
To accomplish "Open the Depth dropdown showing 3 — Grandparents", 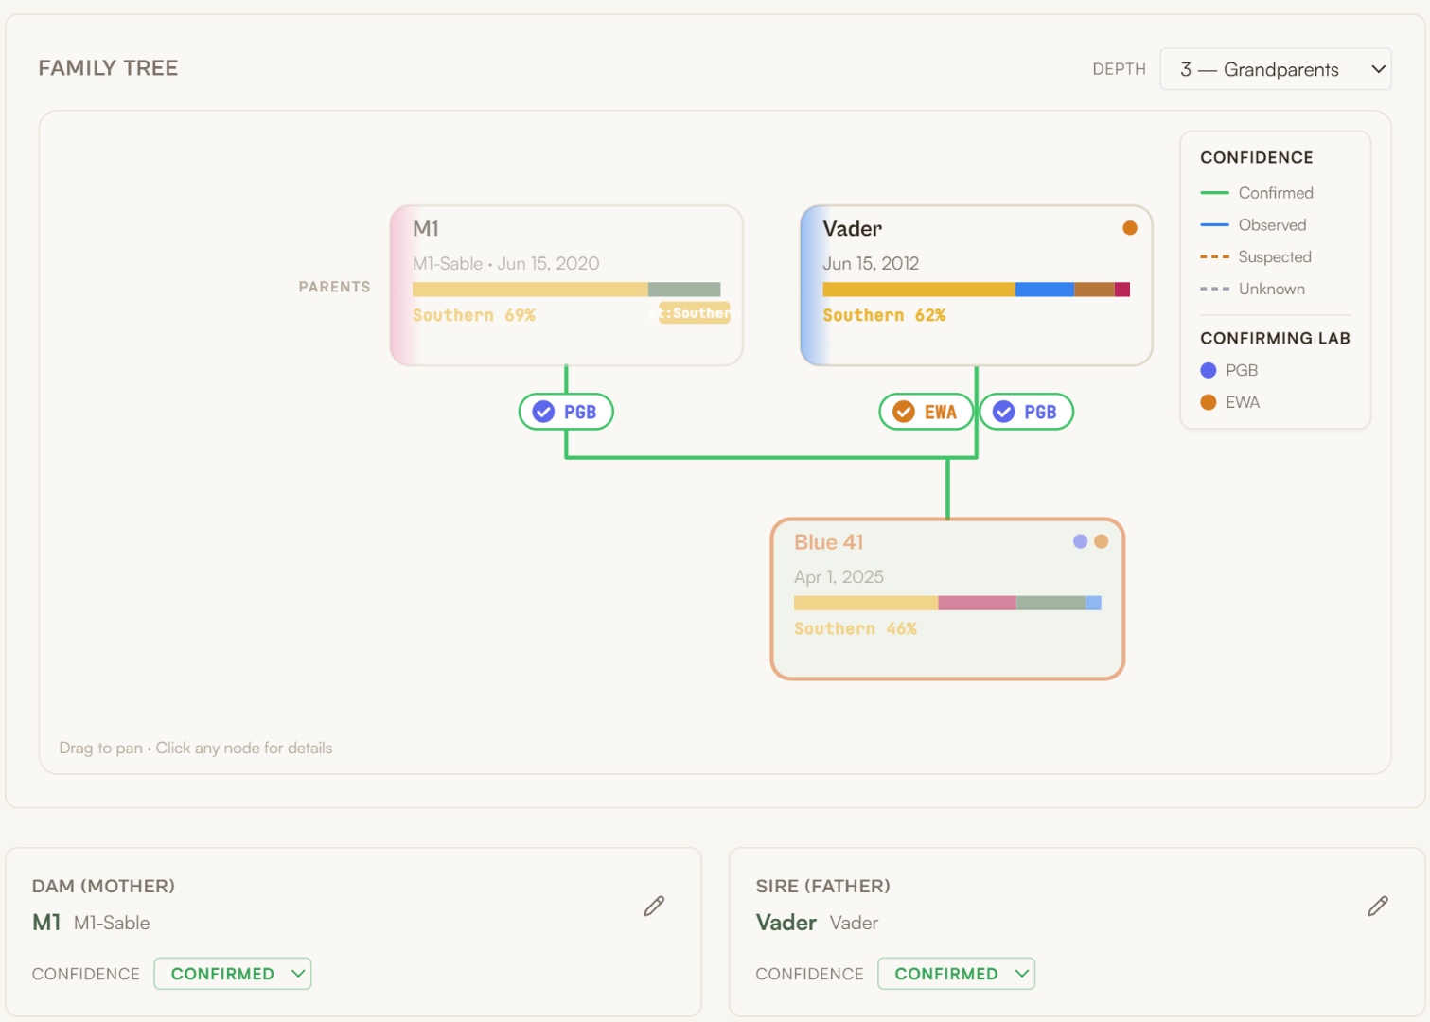I will click(x=1275, y=69).
